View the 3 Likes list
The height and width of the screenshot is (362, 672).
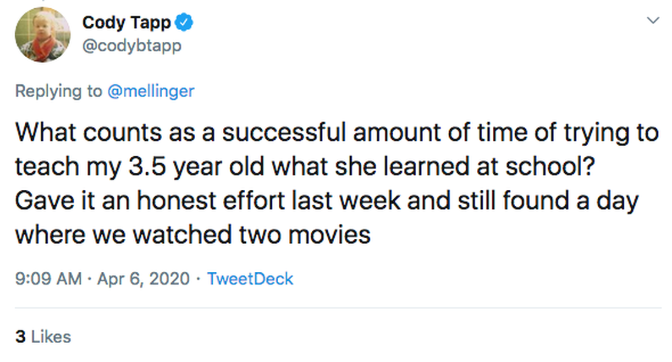[x=43, y=337]
